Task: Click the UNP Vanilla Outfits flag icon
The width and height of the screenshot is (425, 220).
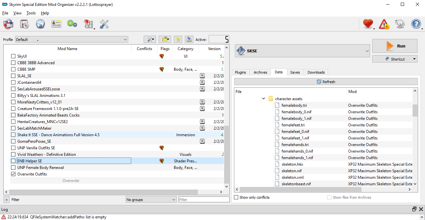Action: click(162, 148)
